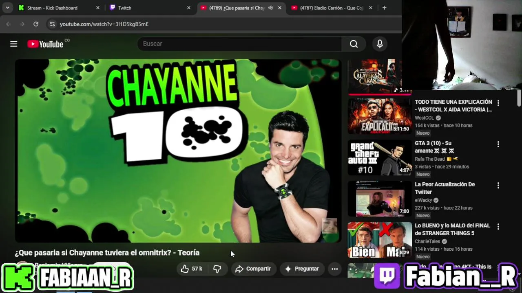522x293 pixels.
Task: Open the YouTube guide hamburger menu
Action: [x=14, y=44]
